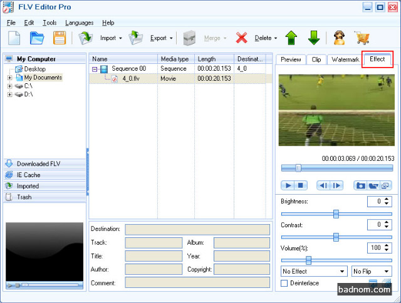Screen dimensions: 401x303
Task: Click the Open folder toolbar icon
Action: [37, 38]
